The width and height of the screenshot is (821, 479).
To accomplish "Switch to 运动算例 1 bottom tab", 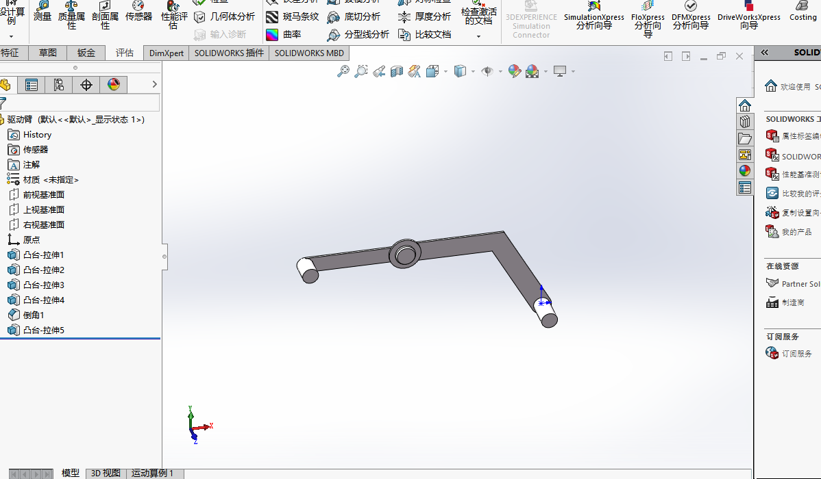I will pos(152,474).
